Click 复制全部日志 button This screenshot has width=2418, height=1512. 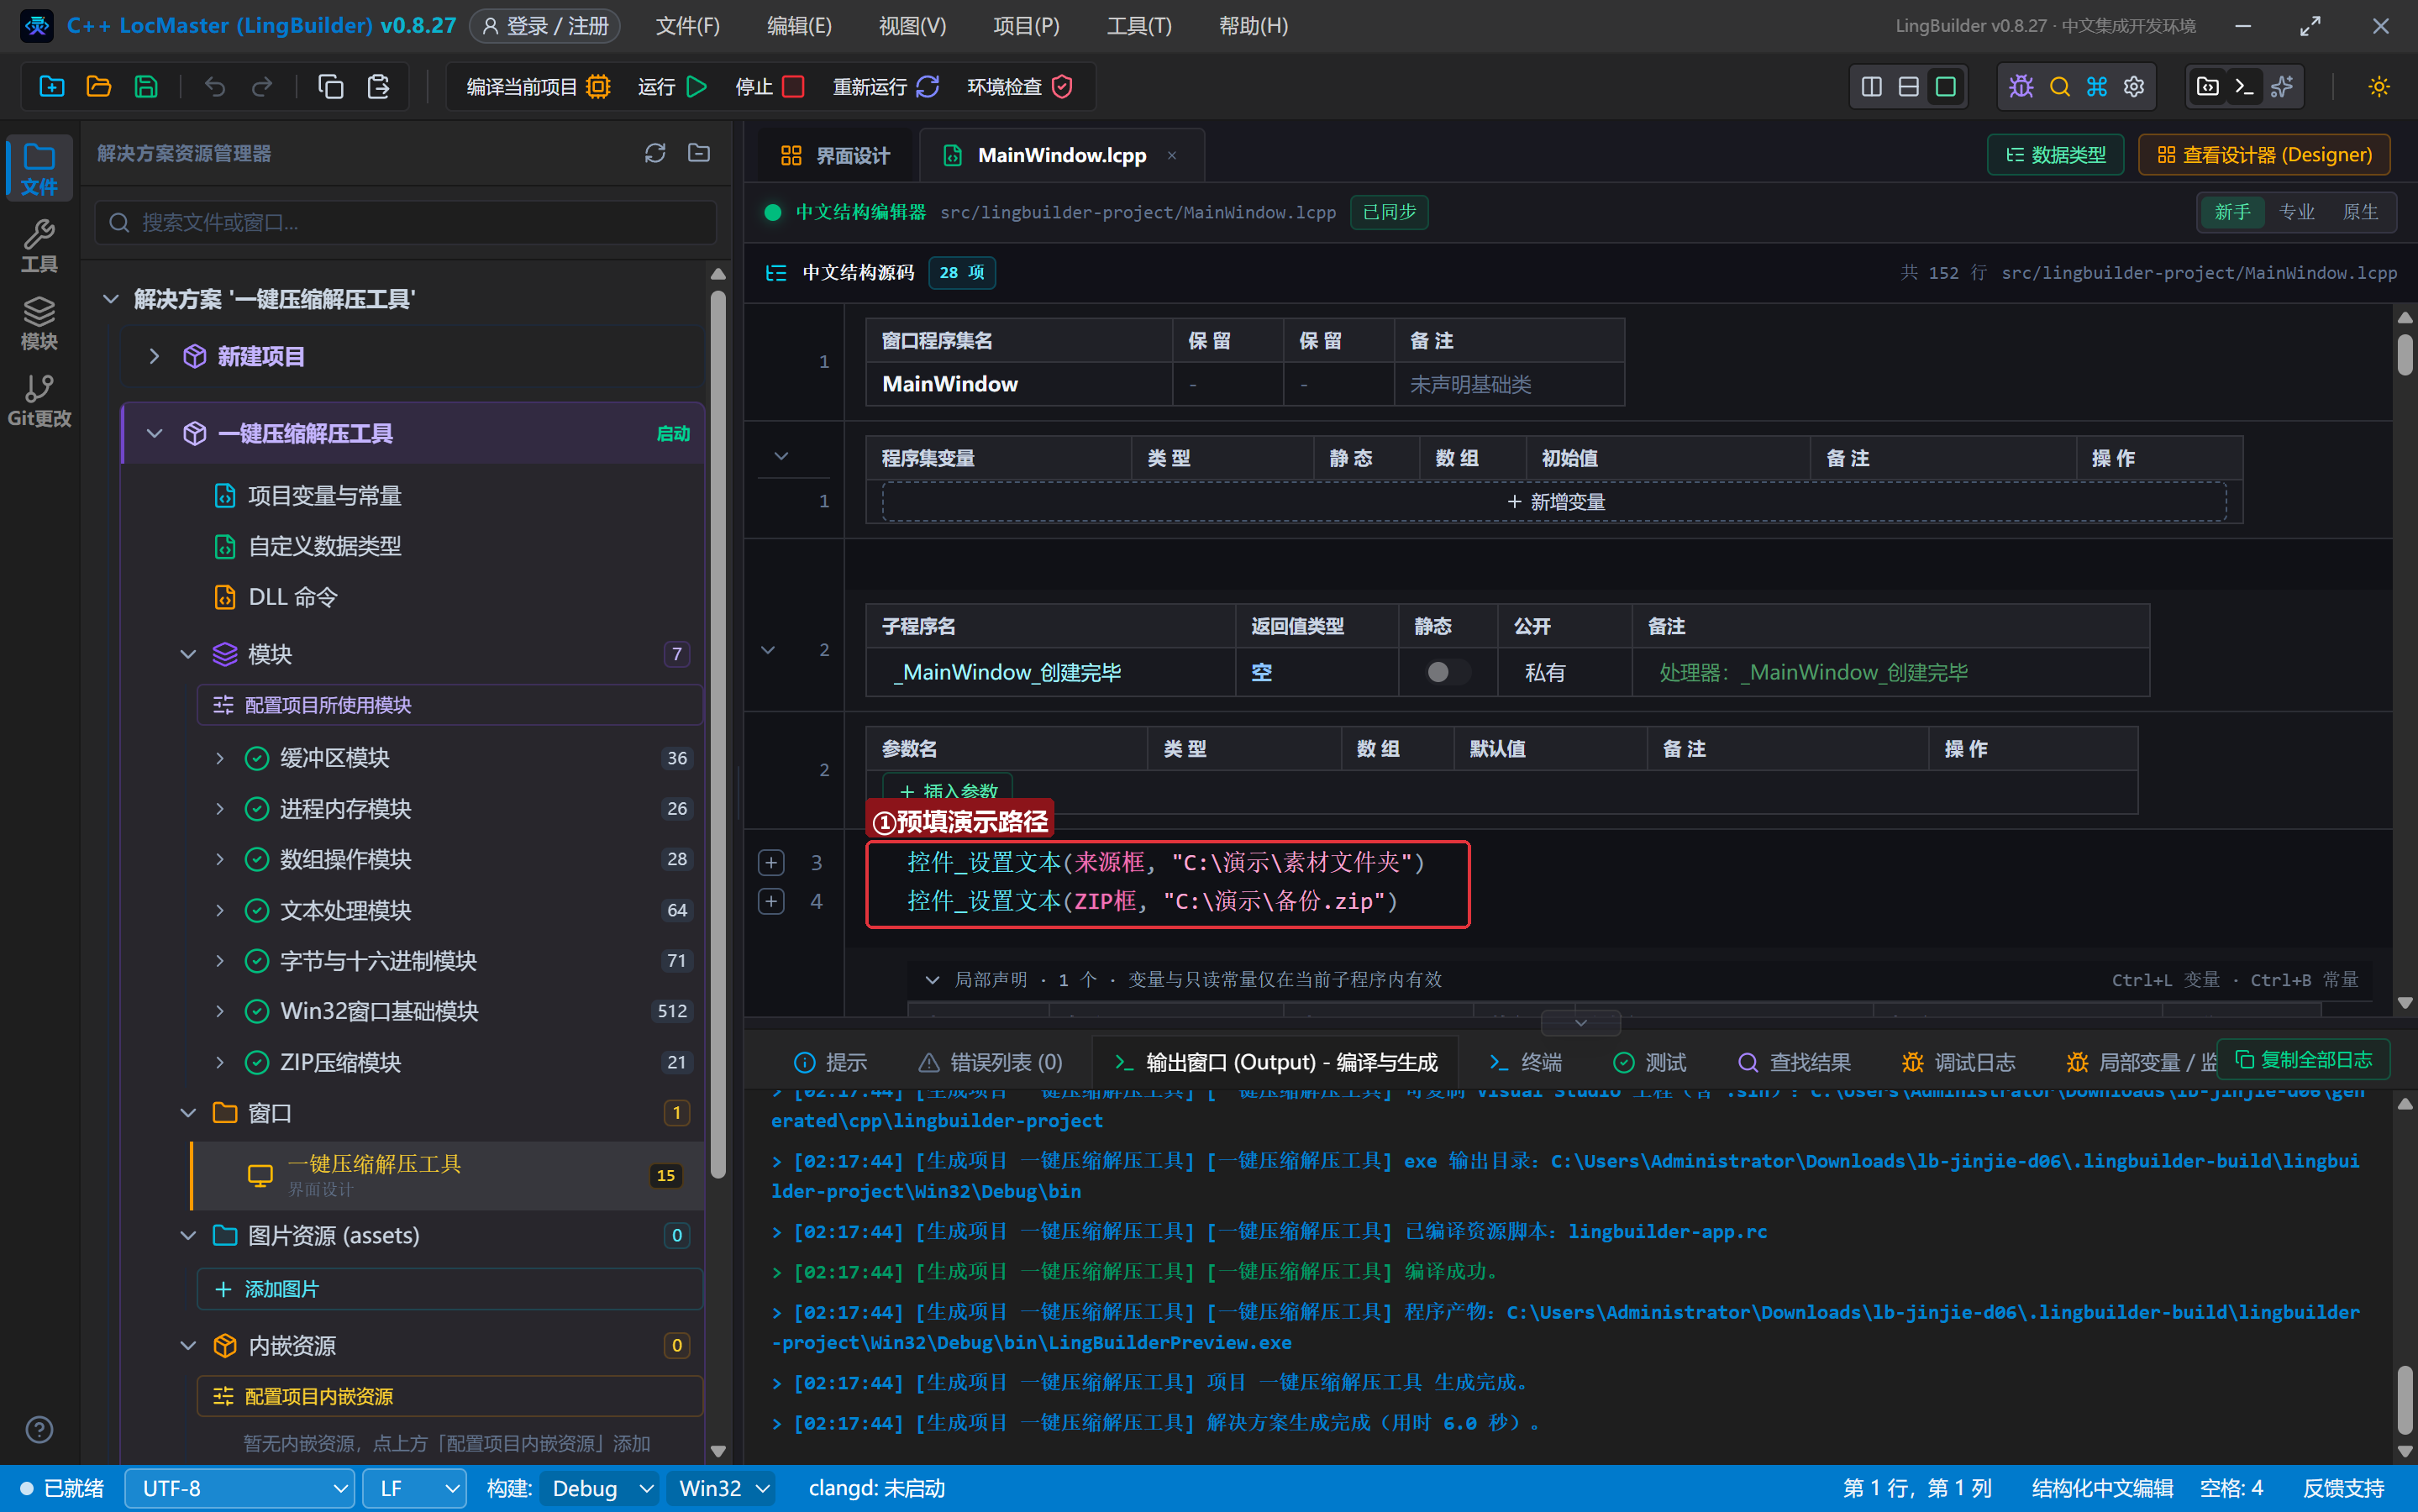click(2303, 1059)
